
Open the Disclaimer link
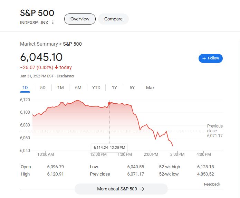coord(66,76)
